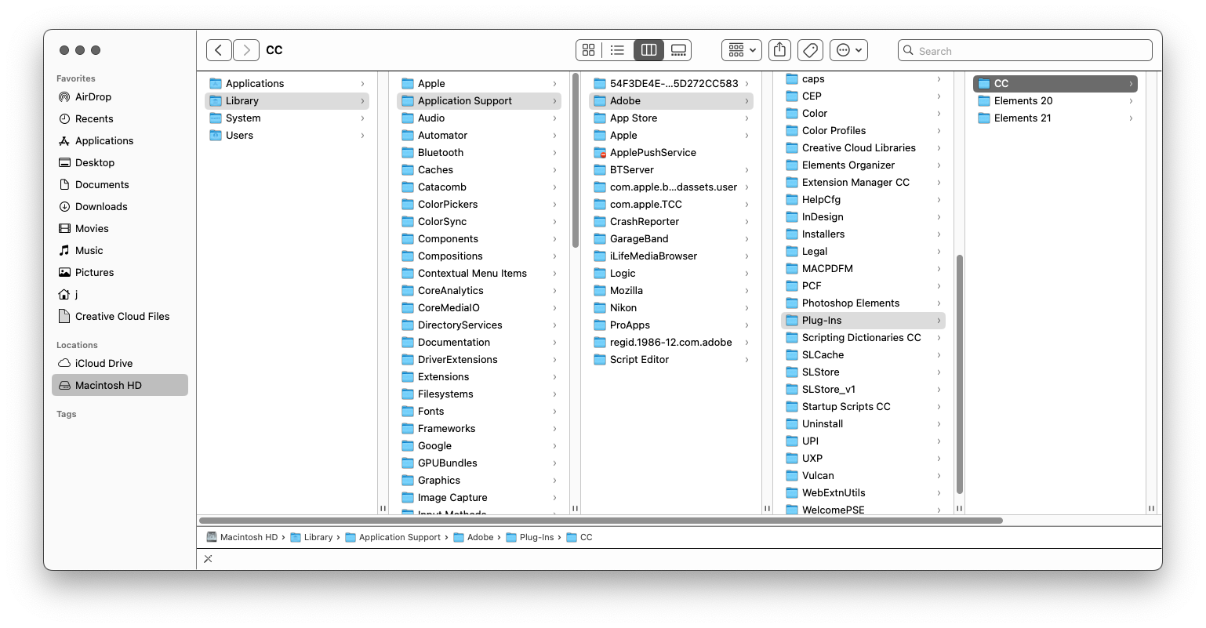Open Desktop in the sidebar
Viewport: 1206px width, 628px height.
pyautogui.click(x=120, y=163)
